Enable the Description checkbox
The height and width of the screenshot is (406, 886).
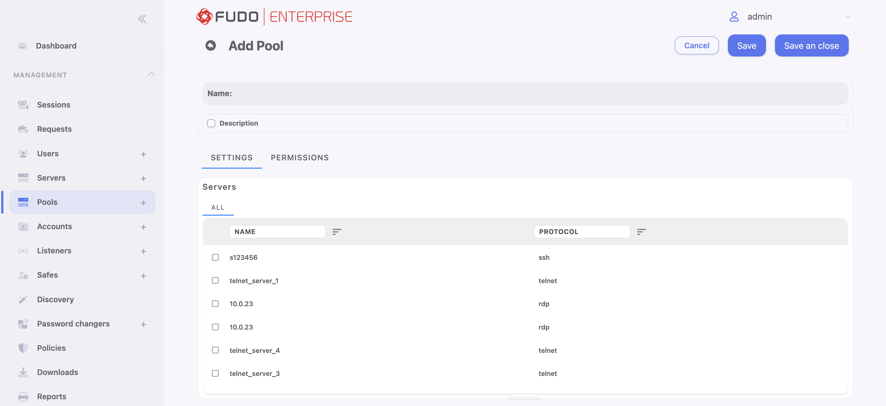211,123
